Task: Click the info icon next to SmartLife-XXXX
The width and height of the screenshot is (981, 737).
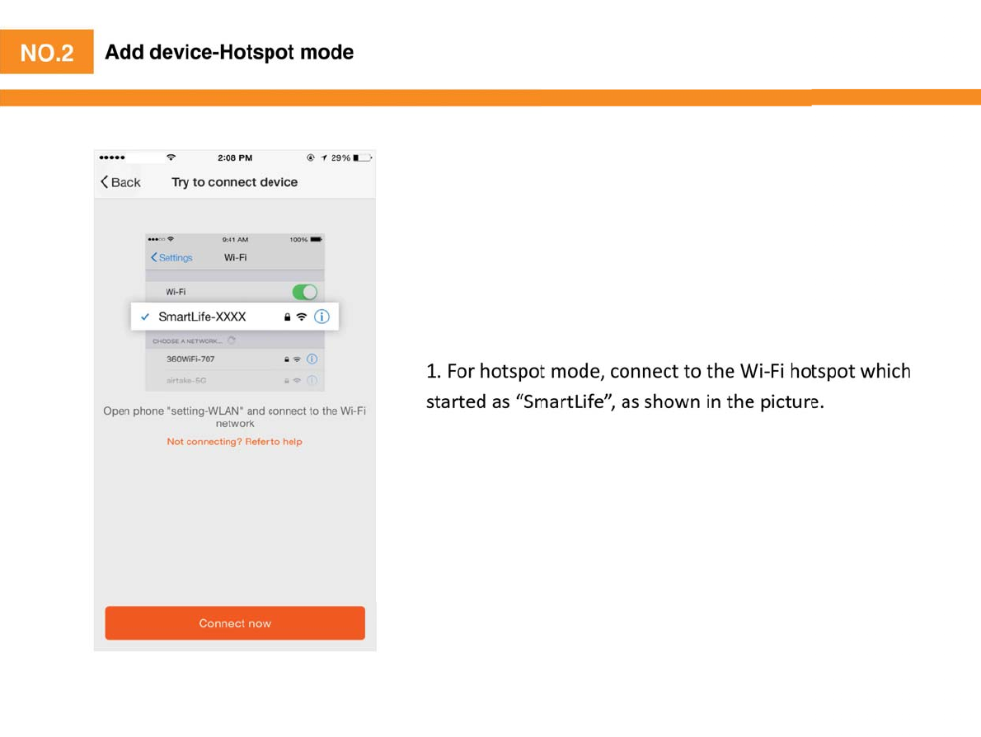Action: click(322, 317)
